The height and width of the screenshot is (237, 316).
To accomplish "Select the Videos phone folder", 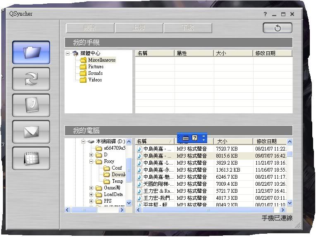I will click(x=95, y=80).
